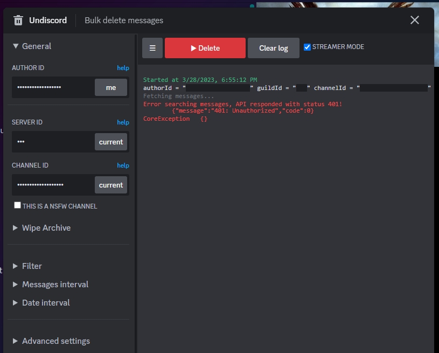Expand the Date interval section
This screenshot has width=439, height=353.
(41, 302)
